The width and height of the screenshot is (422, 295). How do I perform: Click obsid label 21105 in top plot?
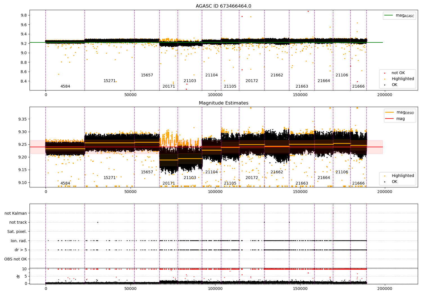[230, 86]
